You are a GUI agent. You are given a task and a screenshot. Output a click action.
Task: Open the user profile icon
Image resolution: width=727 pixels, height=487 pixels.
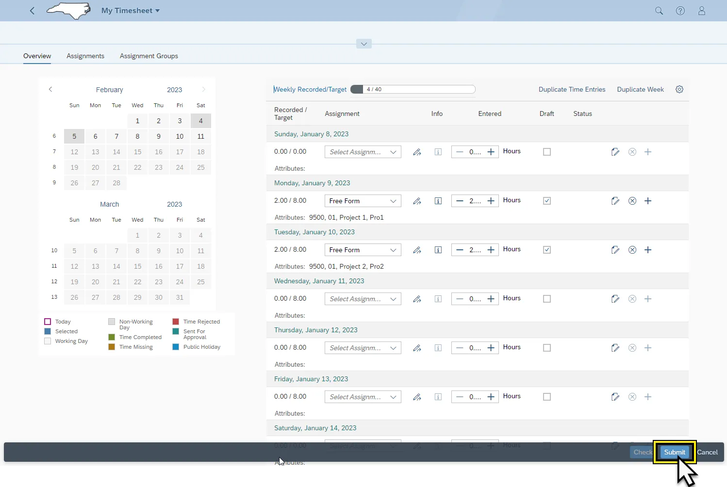click(x=702, y=11)
